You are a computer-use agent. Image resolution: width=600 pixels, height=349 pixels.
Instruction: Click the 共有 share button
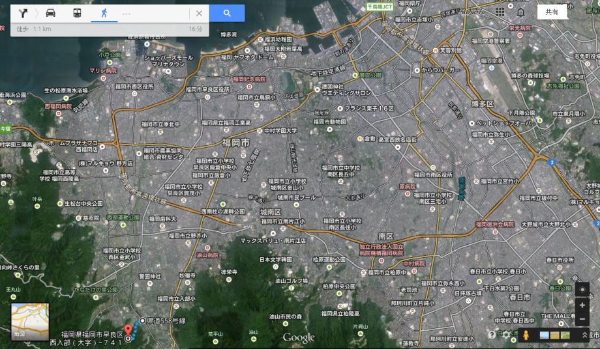coord(552,12)
